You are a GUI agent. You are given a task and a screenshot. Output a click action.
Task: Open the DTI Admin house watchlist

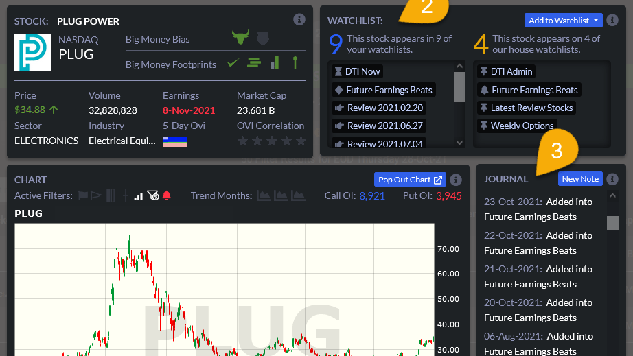coord(506,71)
